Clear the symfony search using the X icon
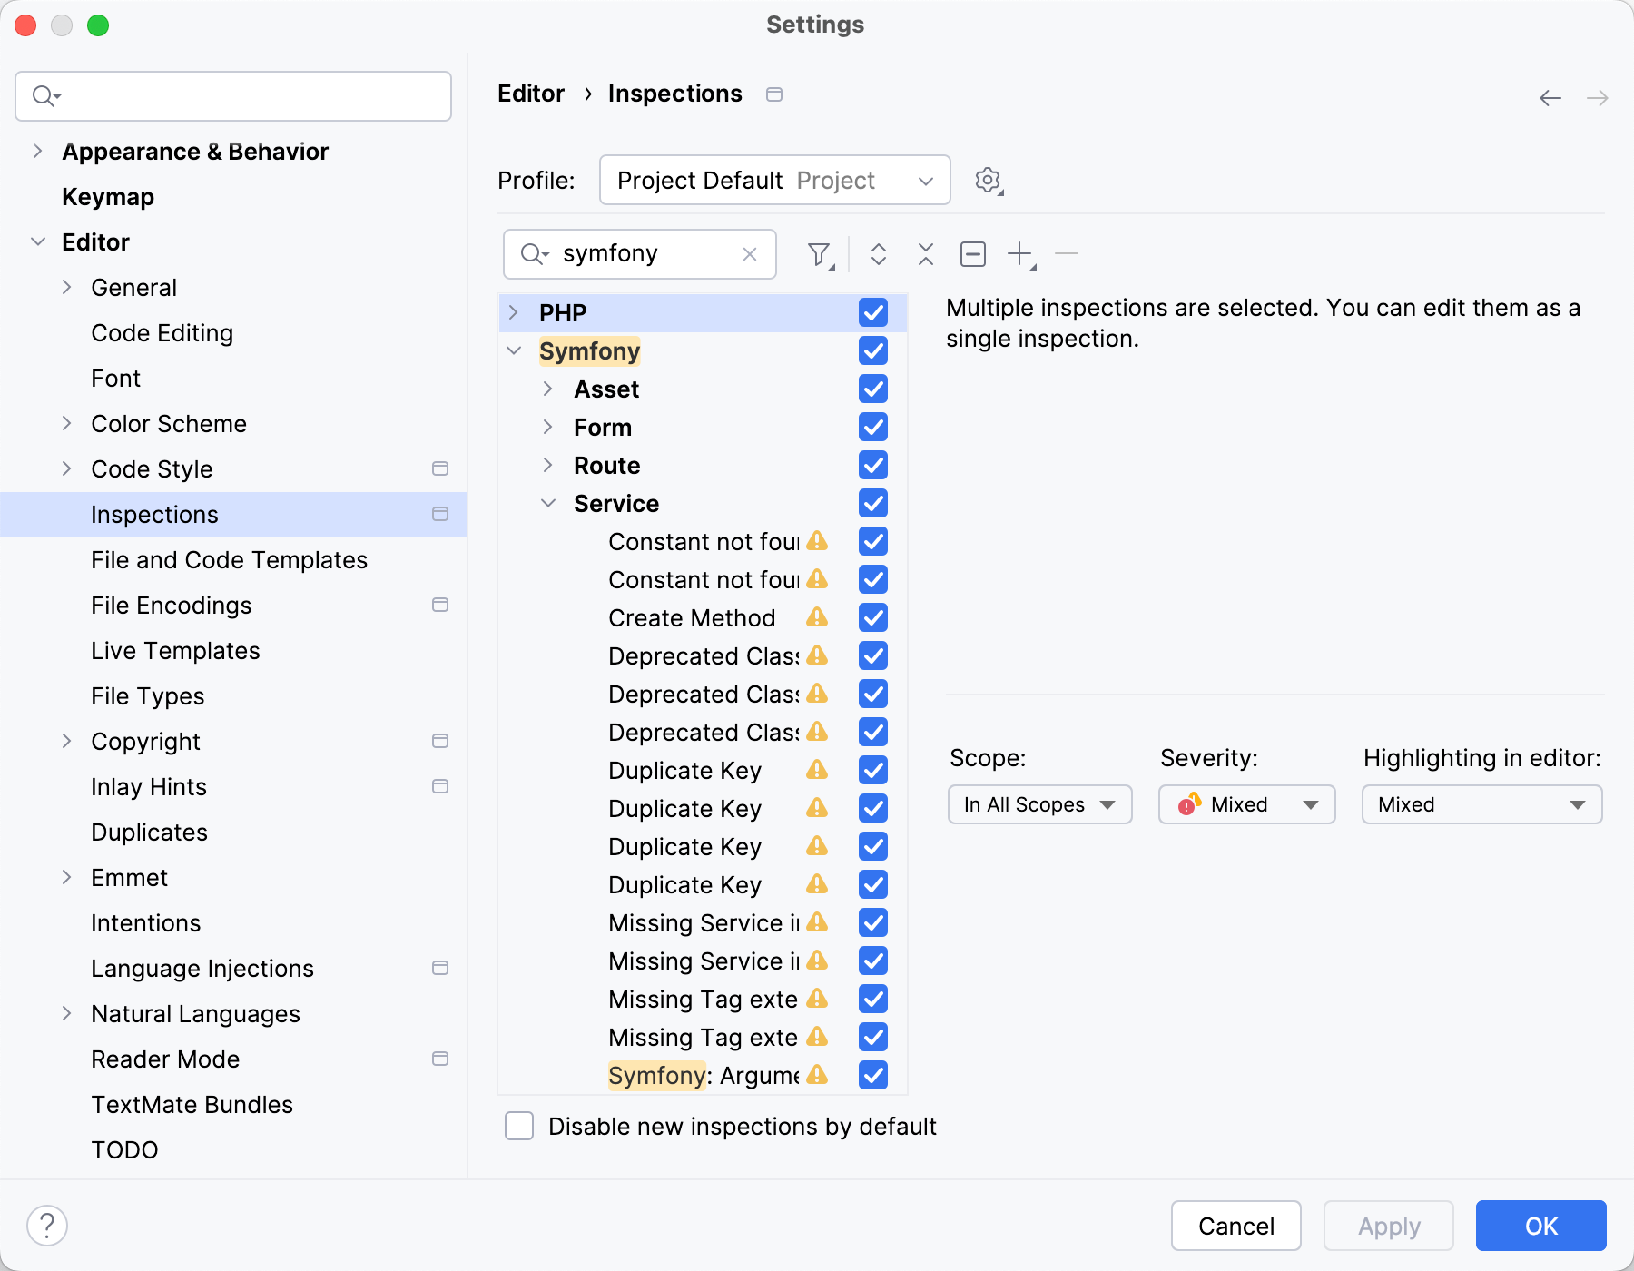The image size is (1634, 1271). tap(750, 254)
